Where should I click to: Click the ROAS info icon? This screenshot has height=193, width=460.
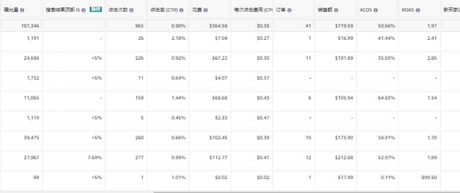pos(418,10)
